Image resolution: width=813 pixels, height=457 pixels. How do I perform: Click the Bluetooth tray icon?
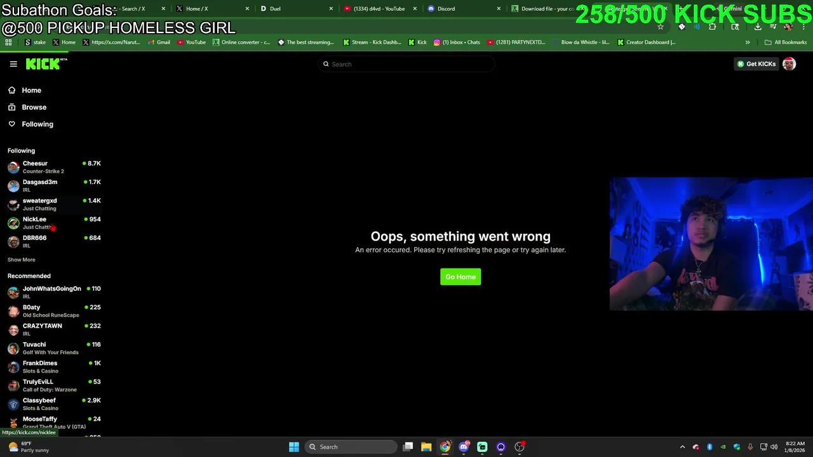coord(709,447)
